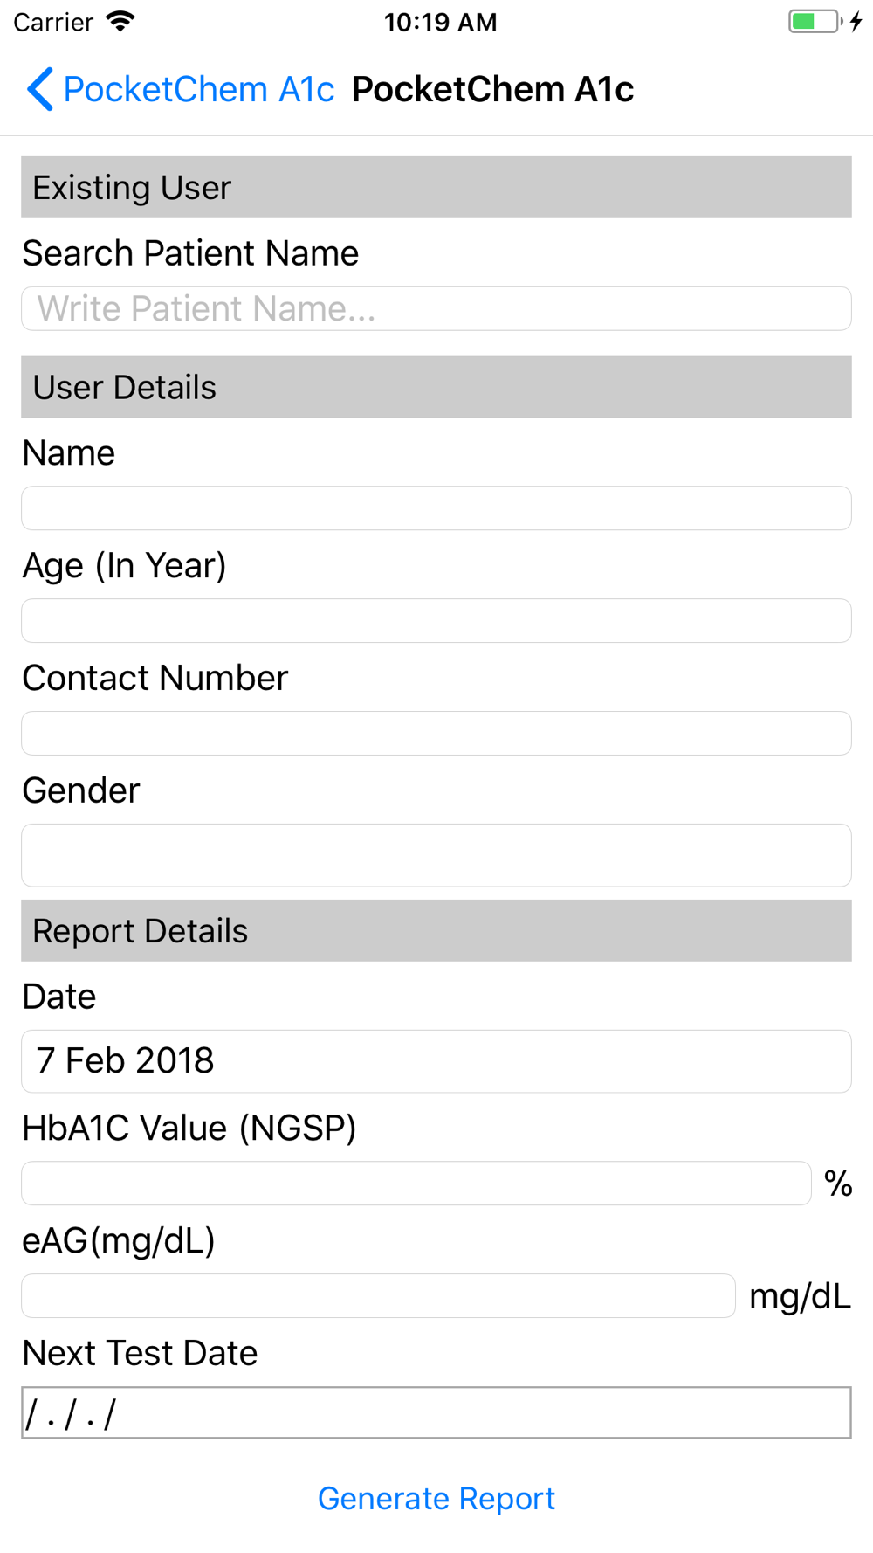Tap the battery indicator icon
The width and height of the screenshot is (873, 1553).
815,22
